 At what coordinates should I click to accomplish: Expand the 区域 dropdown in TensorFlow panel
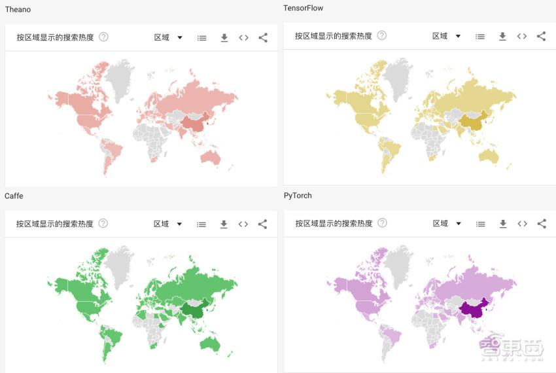click(x=447, y=37)
